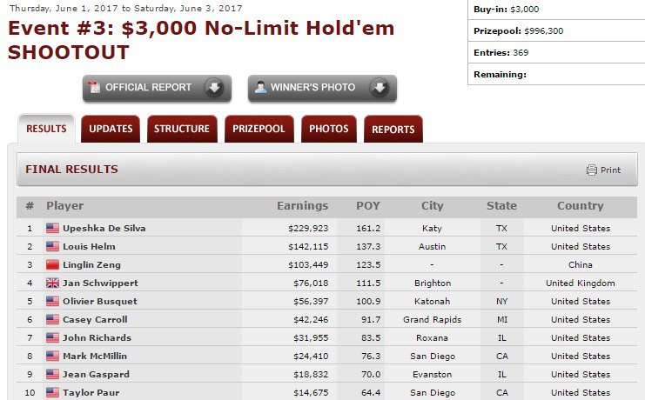Click the Print link
Image resolution: width=645 pixels, height=400 pixels.
pos(610,170)
